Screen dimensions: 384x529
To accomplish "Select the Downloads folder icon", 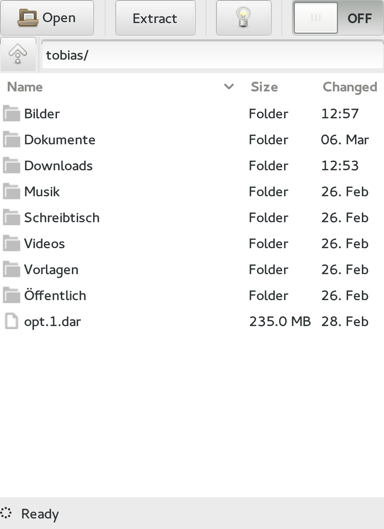I will [x=12, y=165].
